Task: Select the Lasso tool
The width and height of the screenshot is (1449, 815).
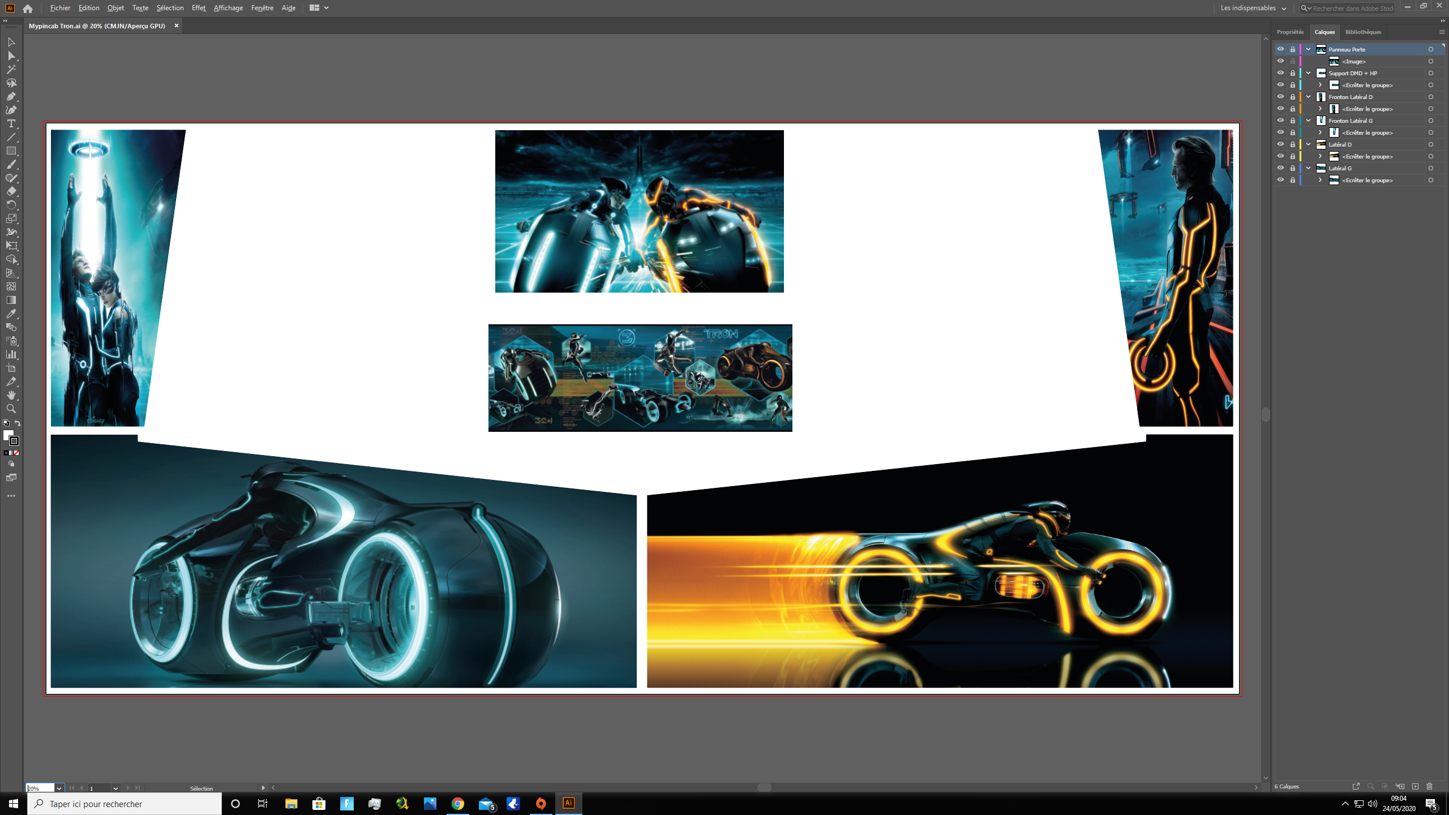Action: tap(11, 83)
